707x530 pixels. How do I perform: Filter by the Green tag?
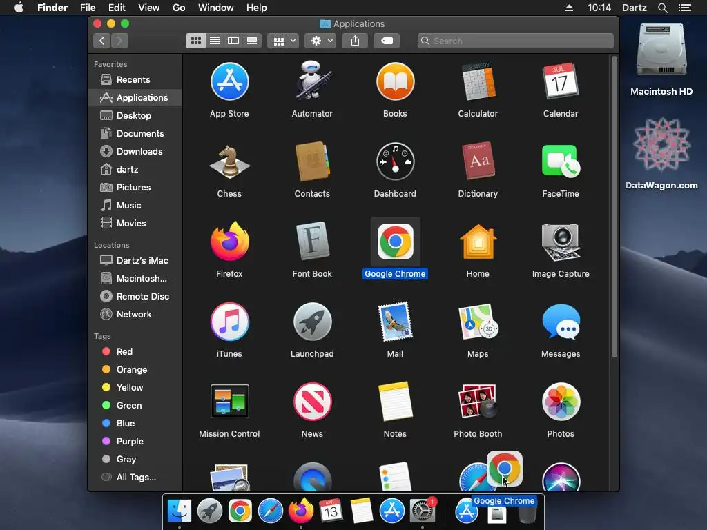pos(135,406)
